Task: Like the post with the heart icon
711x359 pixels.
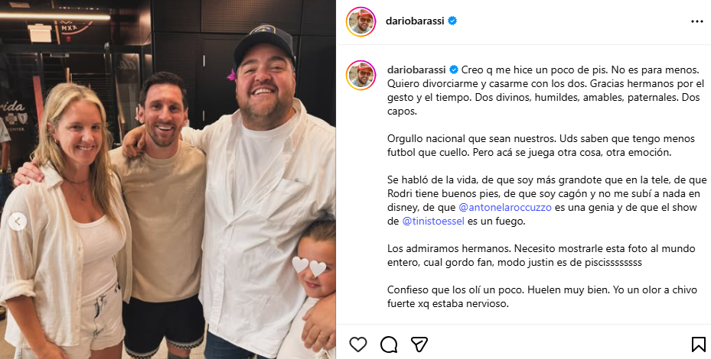Action: point(357,344)
